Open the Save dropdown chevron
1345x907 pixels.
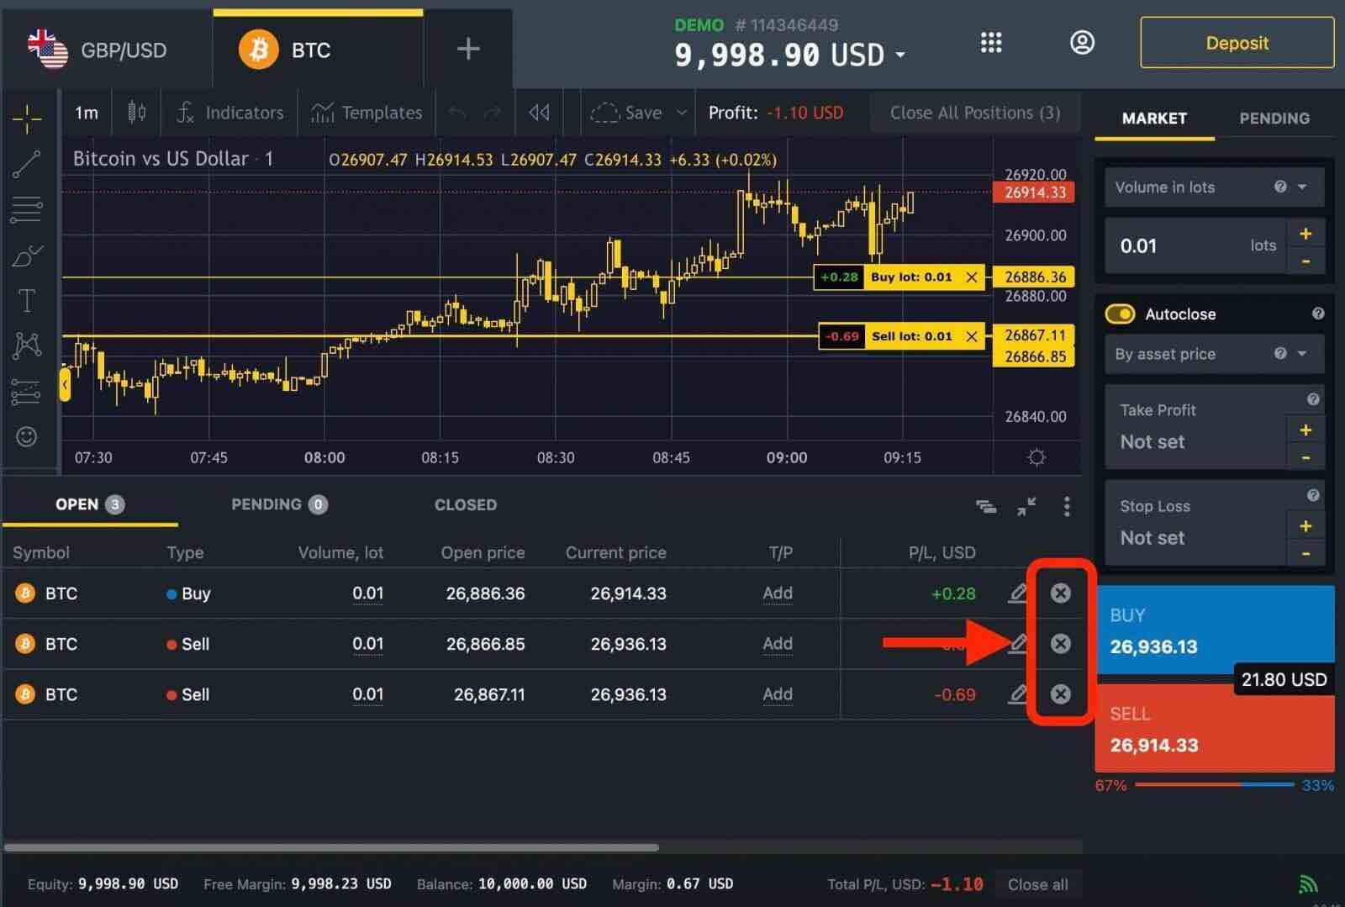click(x=681, y=112)
